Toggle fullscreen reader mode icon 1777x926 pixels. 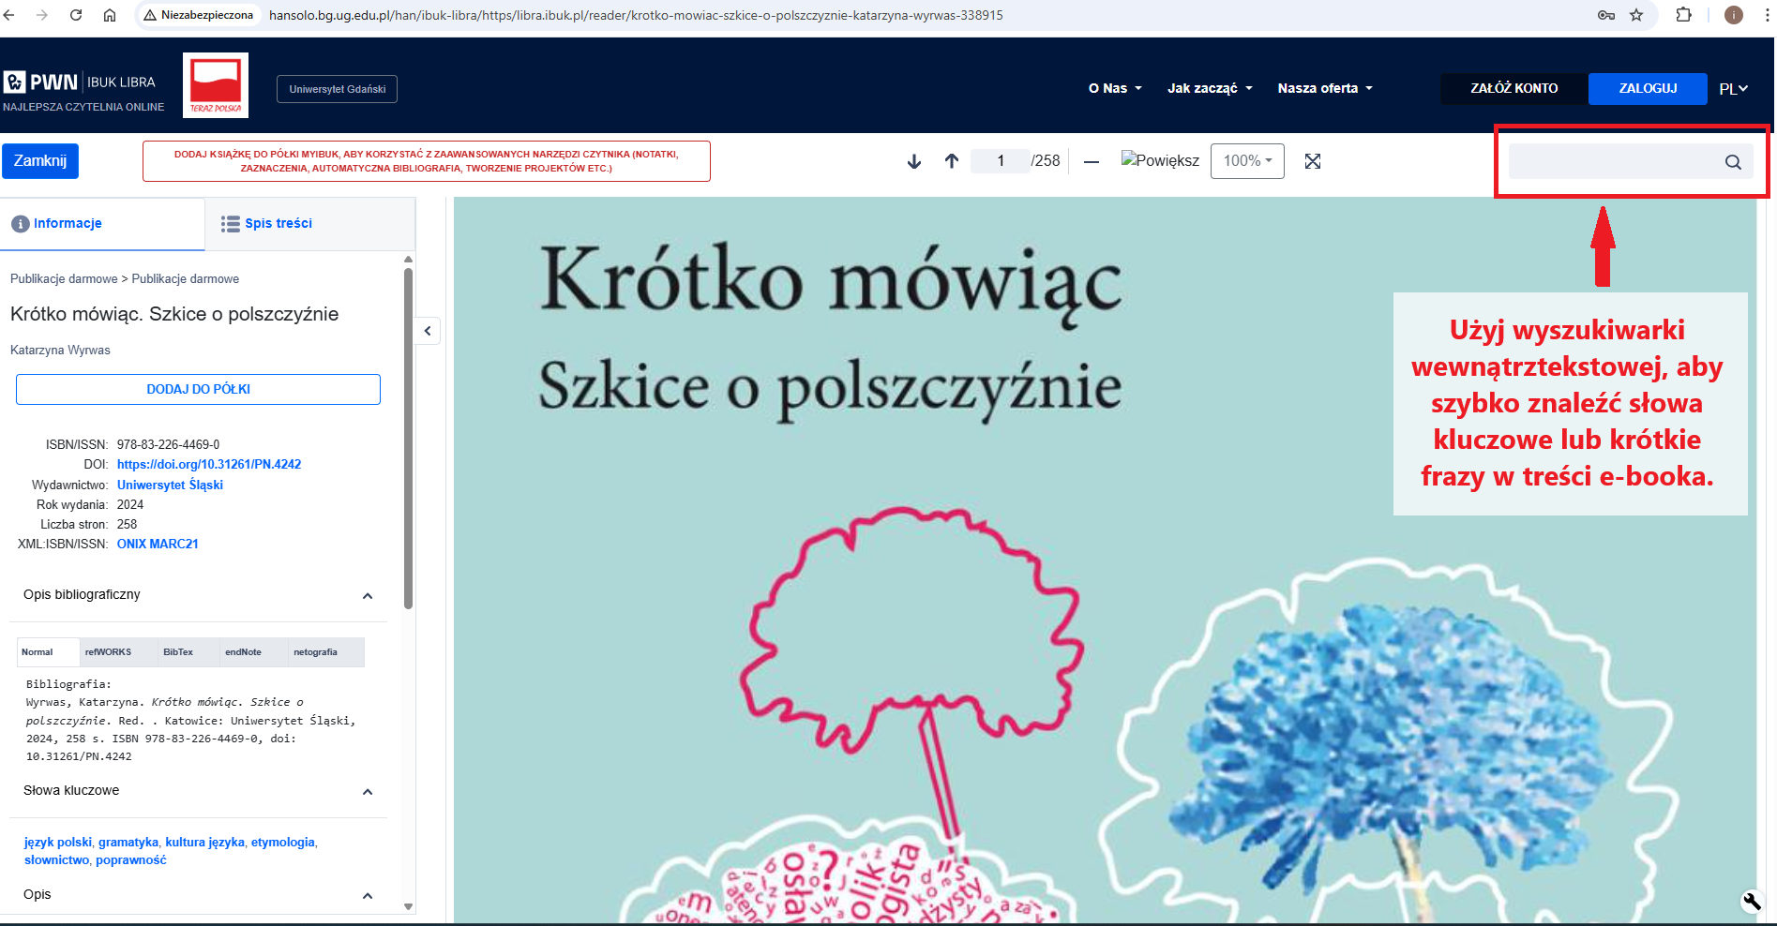tap(1313, 161)
